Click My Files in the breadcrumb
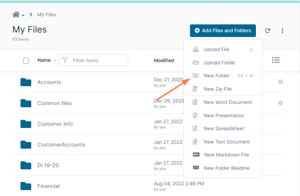The height and width of the screenshot is (196, 300). (47, 15)
